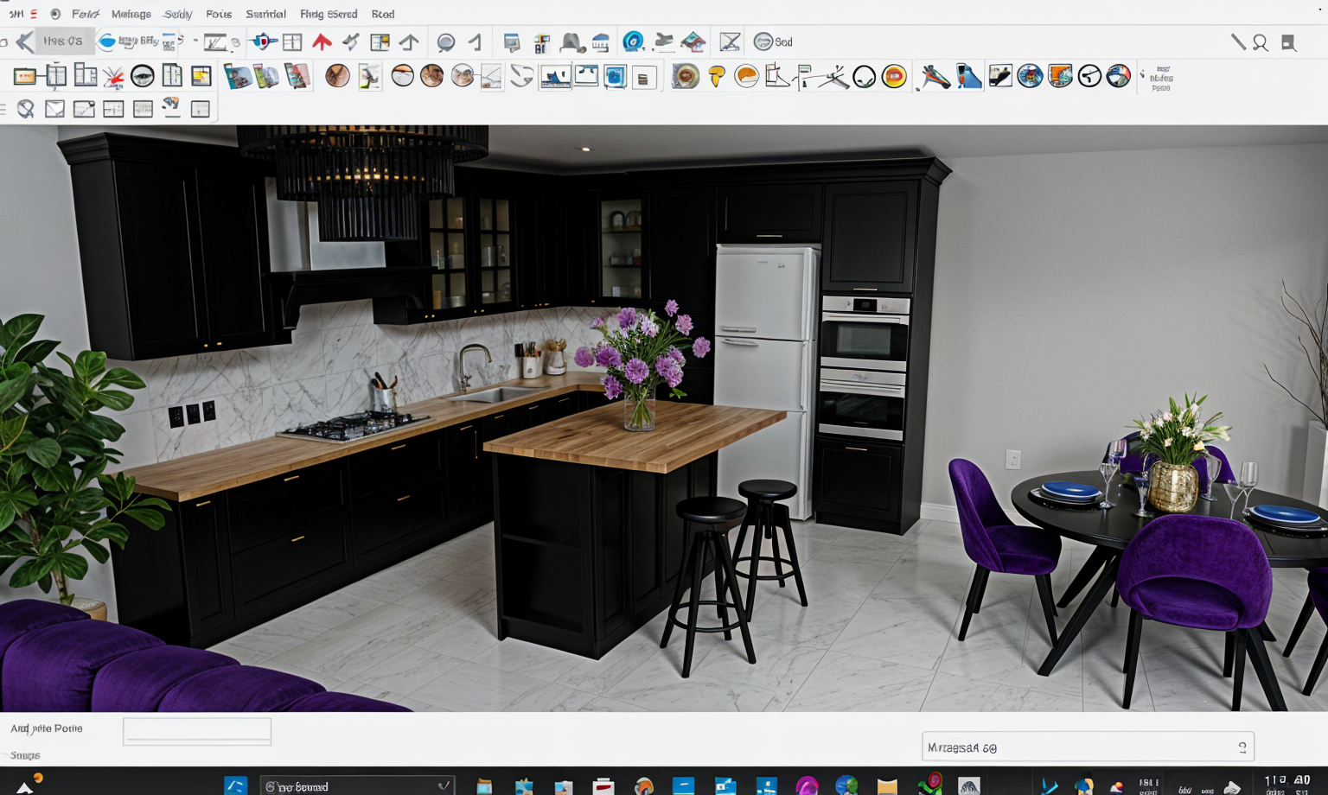Open the Reed menu
This screenshot has height=795, width=1328.
[x=382, y=14]
